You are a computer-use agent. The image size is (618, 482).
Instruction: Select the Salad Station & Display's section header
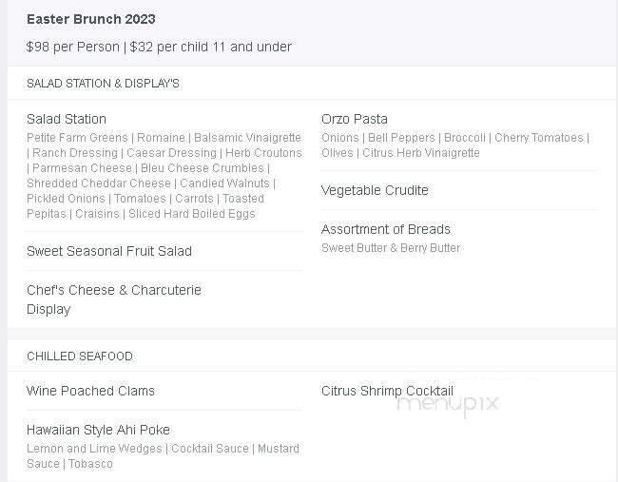pos(103,83)
